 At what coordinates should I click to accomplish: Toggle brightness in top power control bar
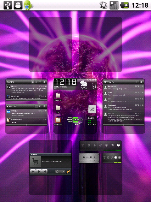coord(106,146)
